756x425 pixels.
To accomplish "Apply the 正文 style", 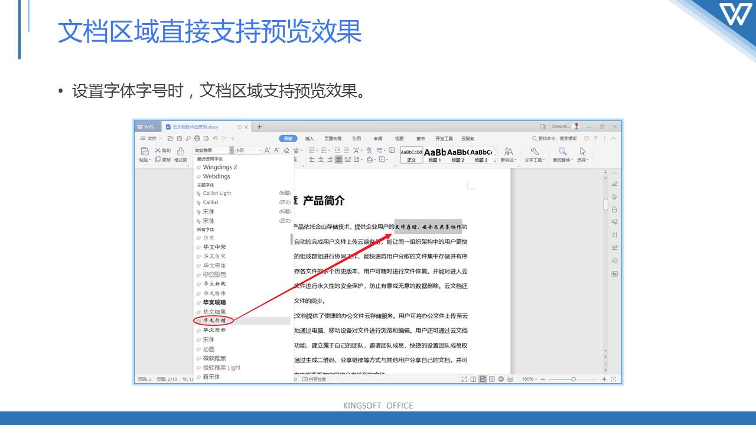I will (x=412, y=155).
